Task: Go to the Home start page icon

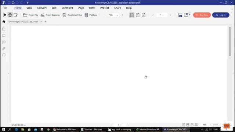Action: pyautogui.click(x=4, y=22)
